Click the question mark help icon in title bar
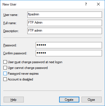Screen dimensions: 105x106 (86, 4)
